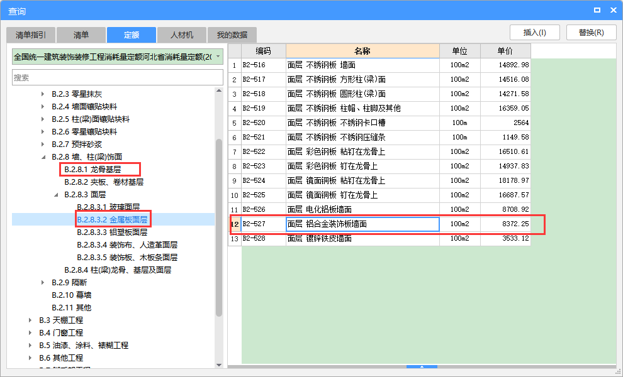Viewport: 623px width, 377px height.
Task: Open the quota library dropdown
Action: point(218,57)
